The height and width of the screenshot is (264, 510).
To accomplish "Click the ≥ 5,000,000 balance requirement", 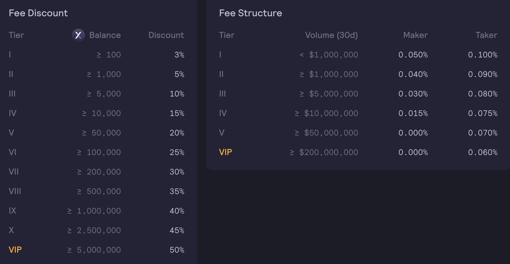I will tap(94, 250).
